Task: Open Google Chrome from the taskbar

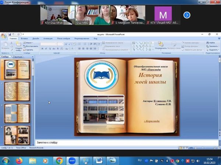Action: (x=59, y=161)
